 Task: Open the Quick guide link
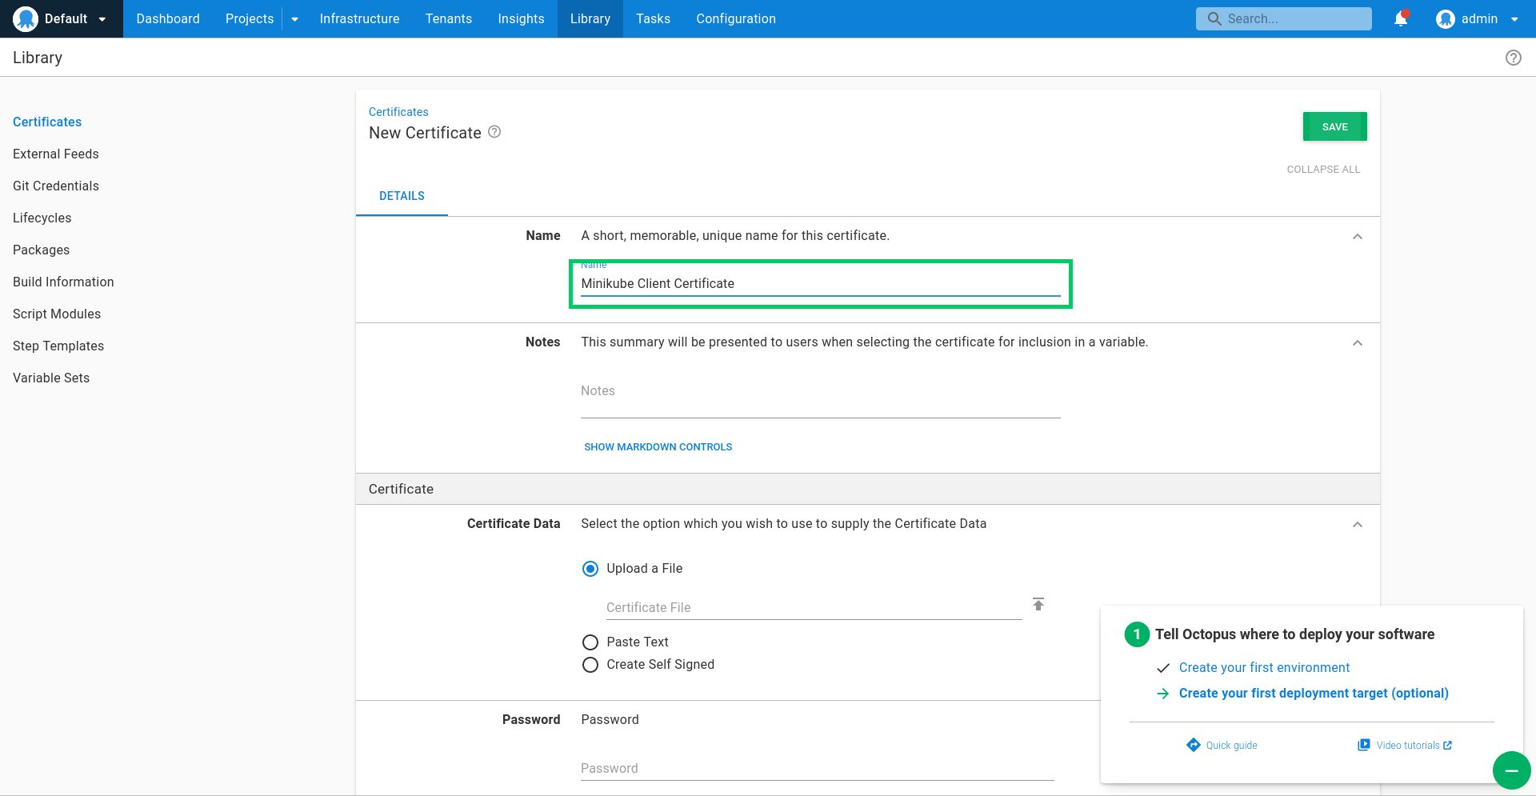click(x=1231, y=746)
